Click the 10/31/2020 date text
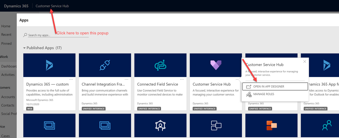Image resolution: width=339 pixels, height=138 pixels. click(x=32, y=104)
